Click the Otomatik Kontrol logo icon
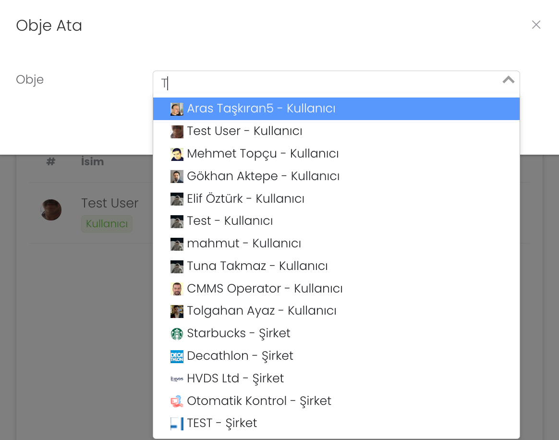Screen dimensions: 559x440 [177, 401]
